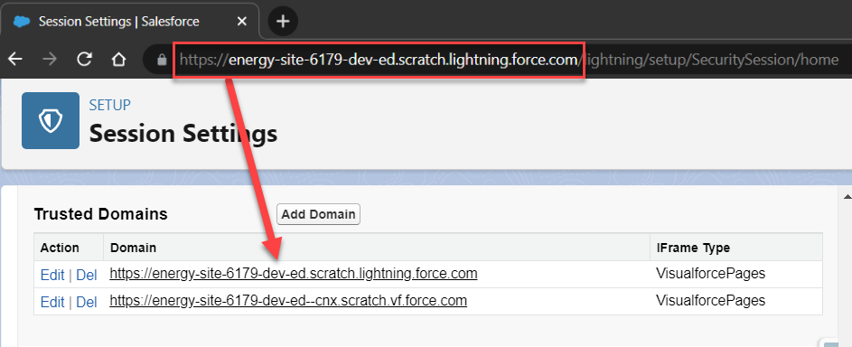This screenshot has height=347, width=852.
Task: Click the padlock site info icon
Action: (x=162, y=60)
